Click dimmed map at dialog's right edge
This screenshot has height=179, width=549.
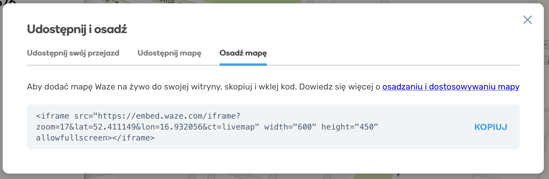coord(546,91)
